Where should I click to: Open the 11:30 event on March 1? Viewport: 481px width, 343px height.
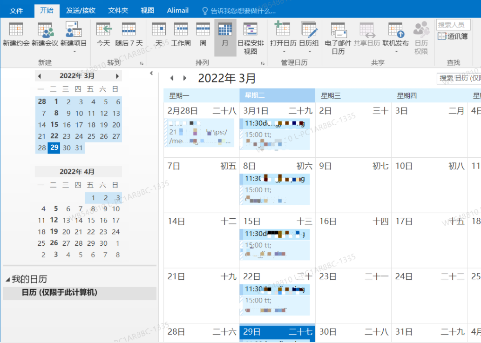(x=275, y=123)
